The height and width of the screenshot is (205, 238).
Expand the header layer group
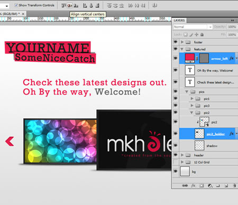tap(182, 155)
